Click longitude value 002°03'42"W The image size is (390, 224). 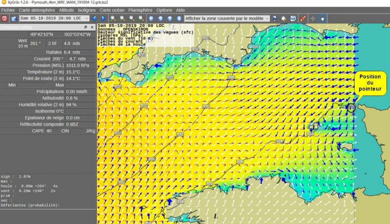[77, 34]
